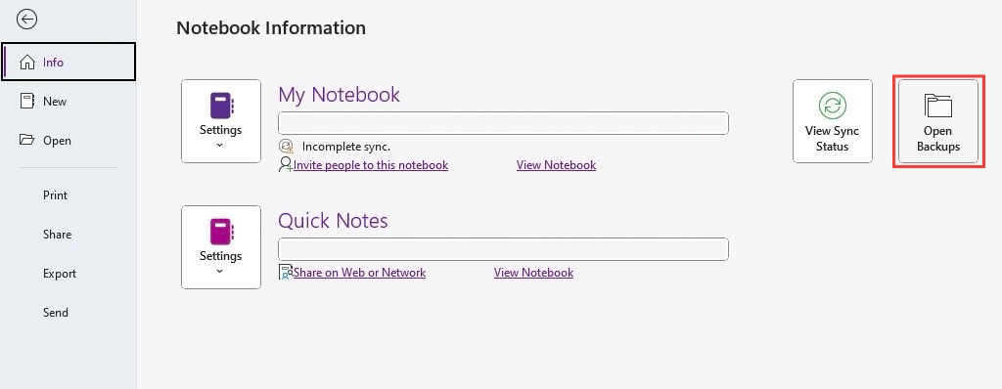Image resolution: width=1002 pixels, height=389 pixels.
Task: Click the Open Backups folder icon
Action: [938, 106]
